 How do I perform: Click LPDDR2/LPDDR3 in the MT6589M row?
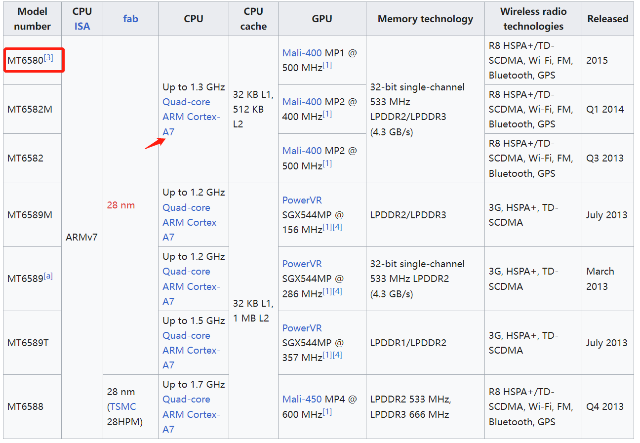pyautogui.click(x=425, y=215)
